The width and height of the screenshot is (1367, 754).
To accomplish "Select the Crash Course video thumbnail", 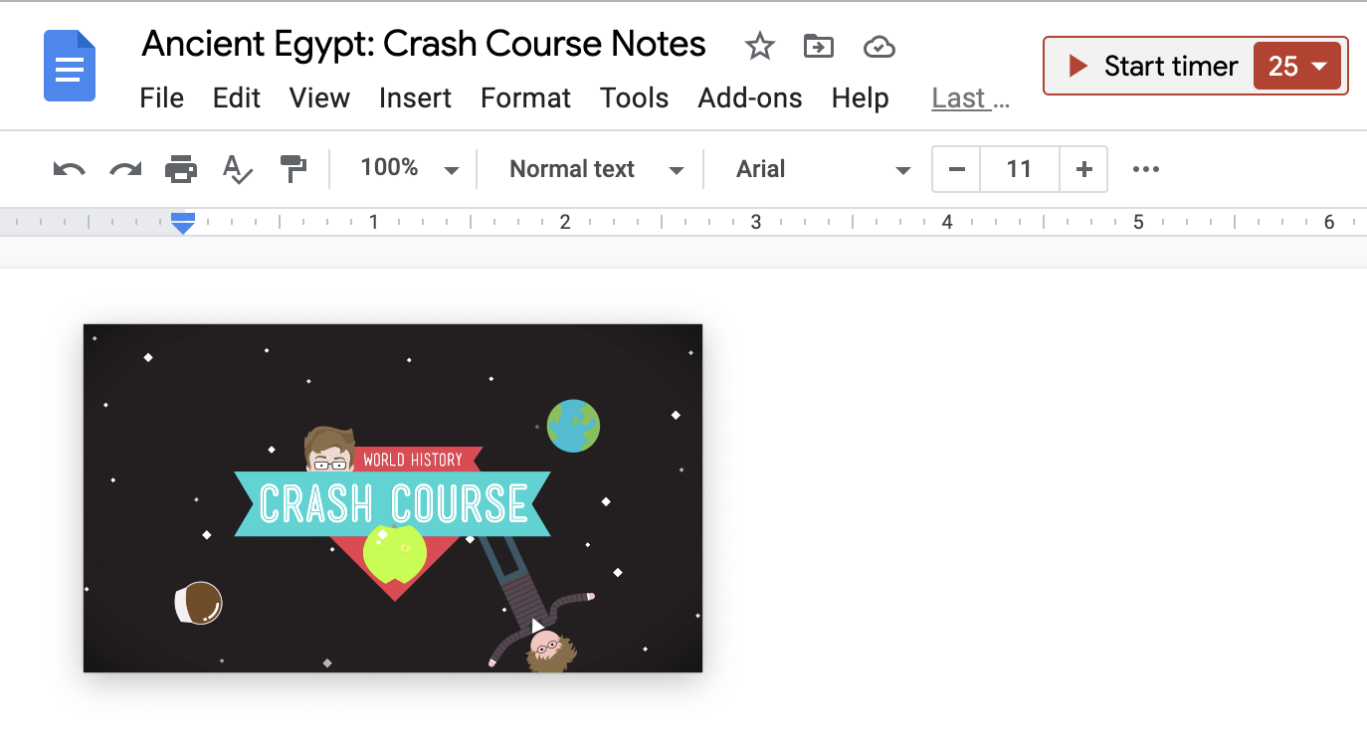I will 393,498.
